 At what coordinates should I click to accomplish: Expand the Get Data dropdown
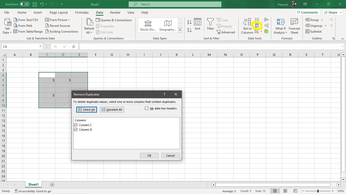pyautogui.click(x=7, y=26)
